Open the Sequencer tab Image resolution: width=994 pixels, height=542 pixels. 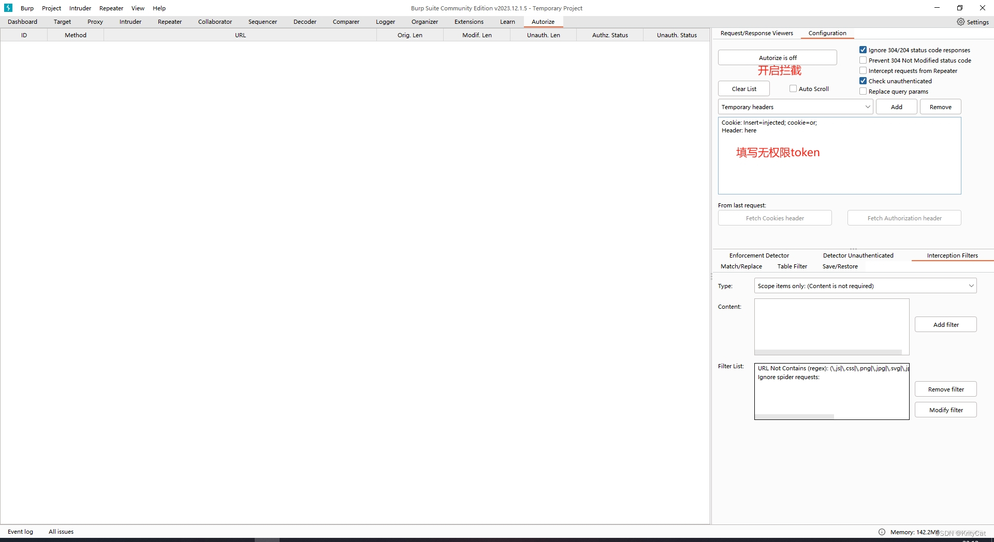[x=262, y=22]
